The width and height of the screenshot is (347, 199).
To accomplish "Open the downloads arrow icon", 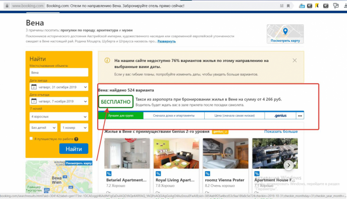I will (x=345, y=6).
